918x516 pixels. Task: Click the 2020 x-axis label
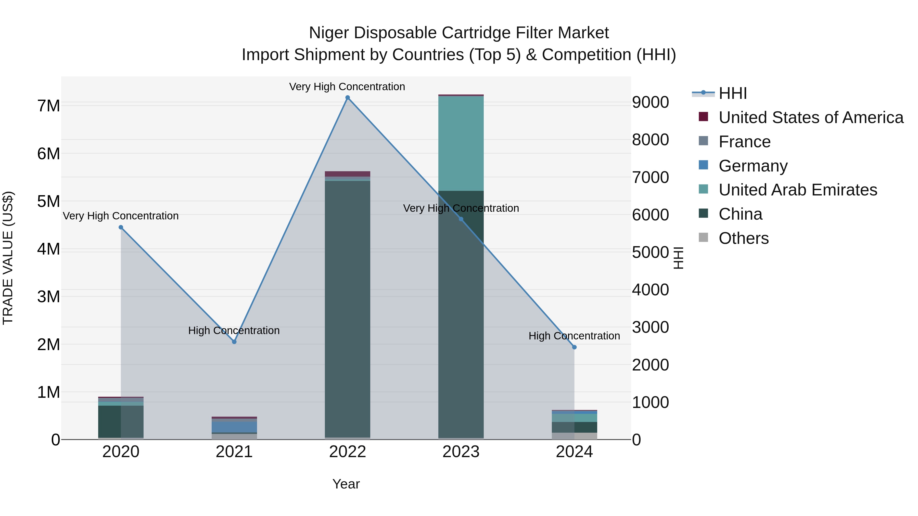click(x=121, y=452)
